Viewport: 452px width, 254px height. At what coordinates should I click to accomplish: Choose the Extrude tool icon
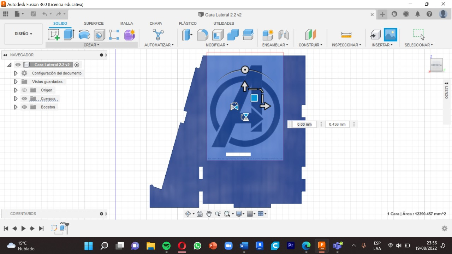[x=69, y=35]
